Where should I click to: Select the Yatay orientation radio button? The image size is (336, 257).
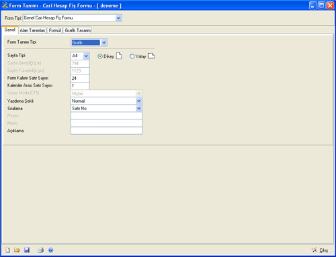click(x=132, y=56)
